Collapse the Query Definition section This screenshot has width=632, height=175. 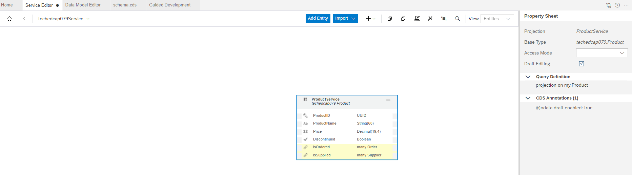(x=528, y=77)
